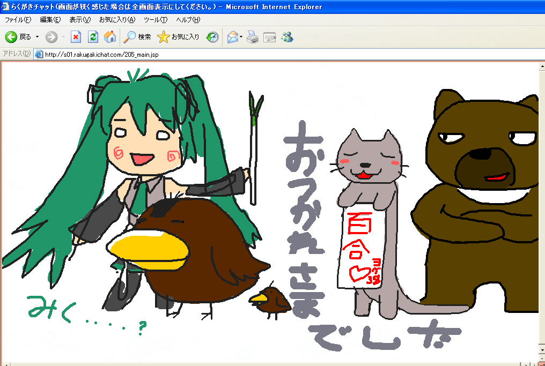545x366 pixels.
Task: Launch the Messenger people icon
Action: coord(287,37)
